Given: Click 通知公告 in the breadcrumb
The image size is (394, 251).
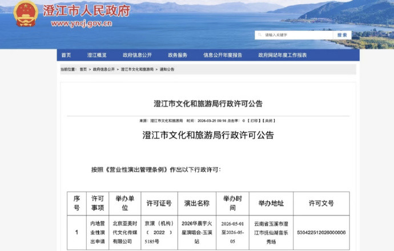Looking at the screenshot, I should [167, 69].
